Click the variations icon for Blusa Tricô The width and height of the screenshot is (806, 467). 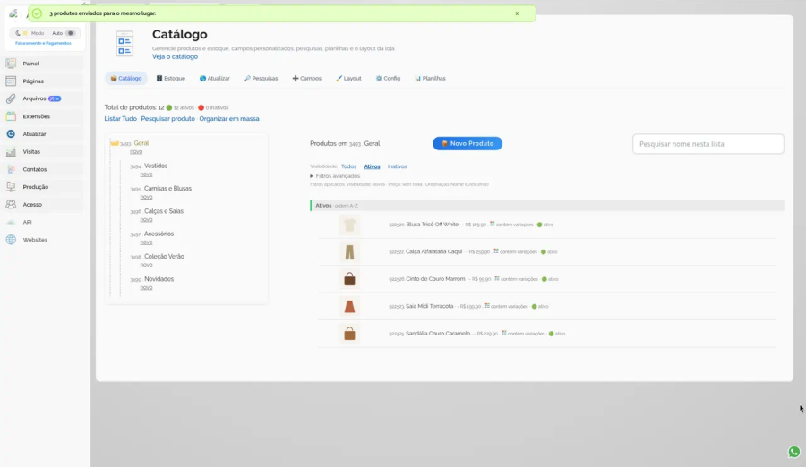pyautogui.click(x=492, y=224)
